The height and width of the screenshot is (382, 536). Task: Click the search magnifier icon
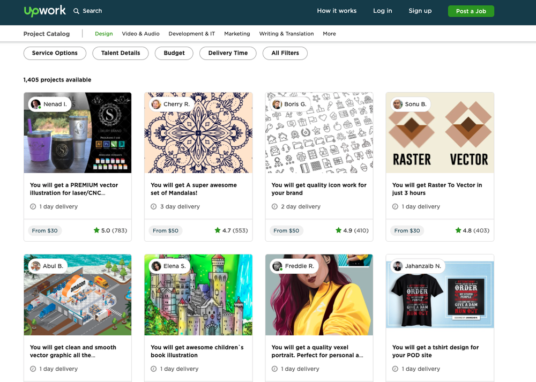click(x=76, y=11)
